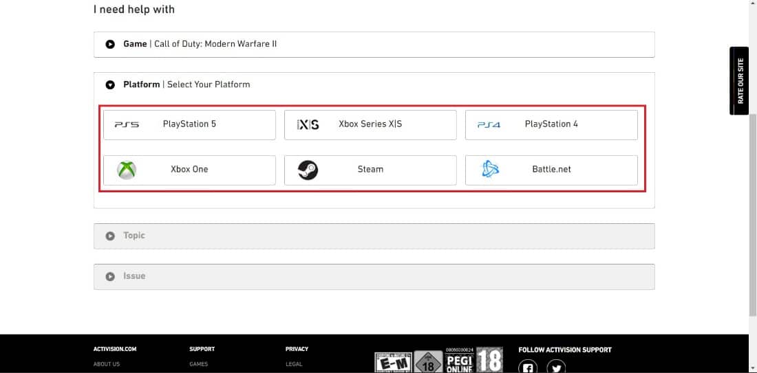This screenshot has height=373, width=757.
Task: Click the green Xbox One logo
Action: (127, 170)
